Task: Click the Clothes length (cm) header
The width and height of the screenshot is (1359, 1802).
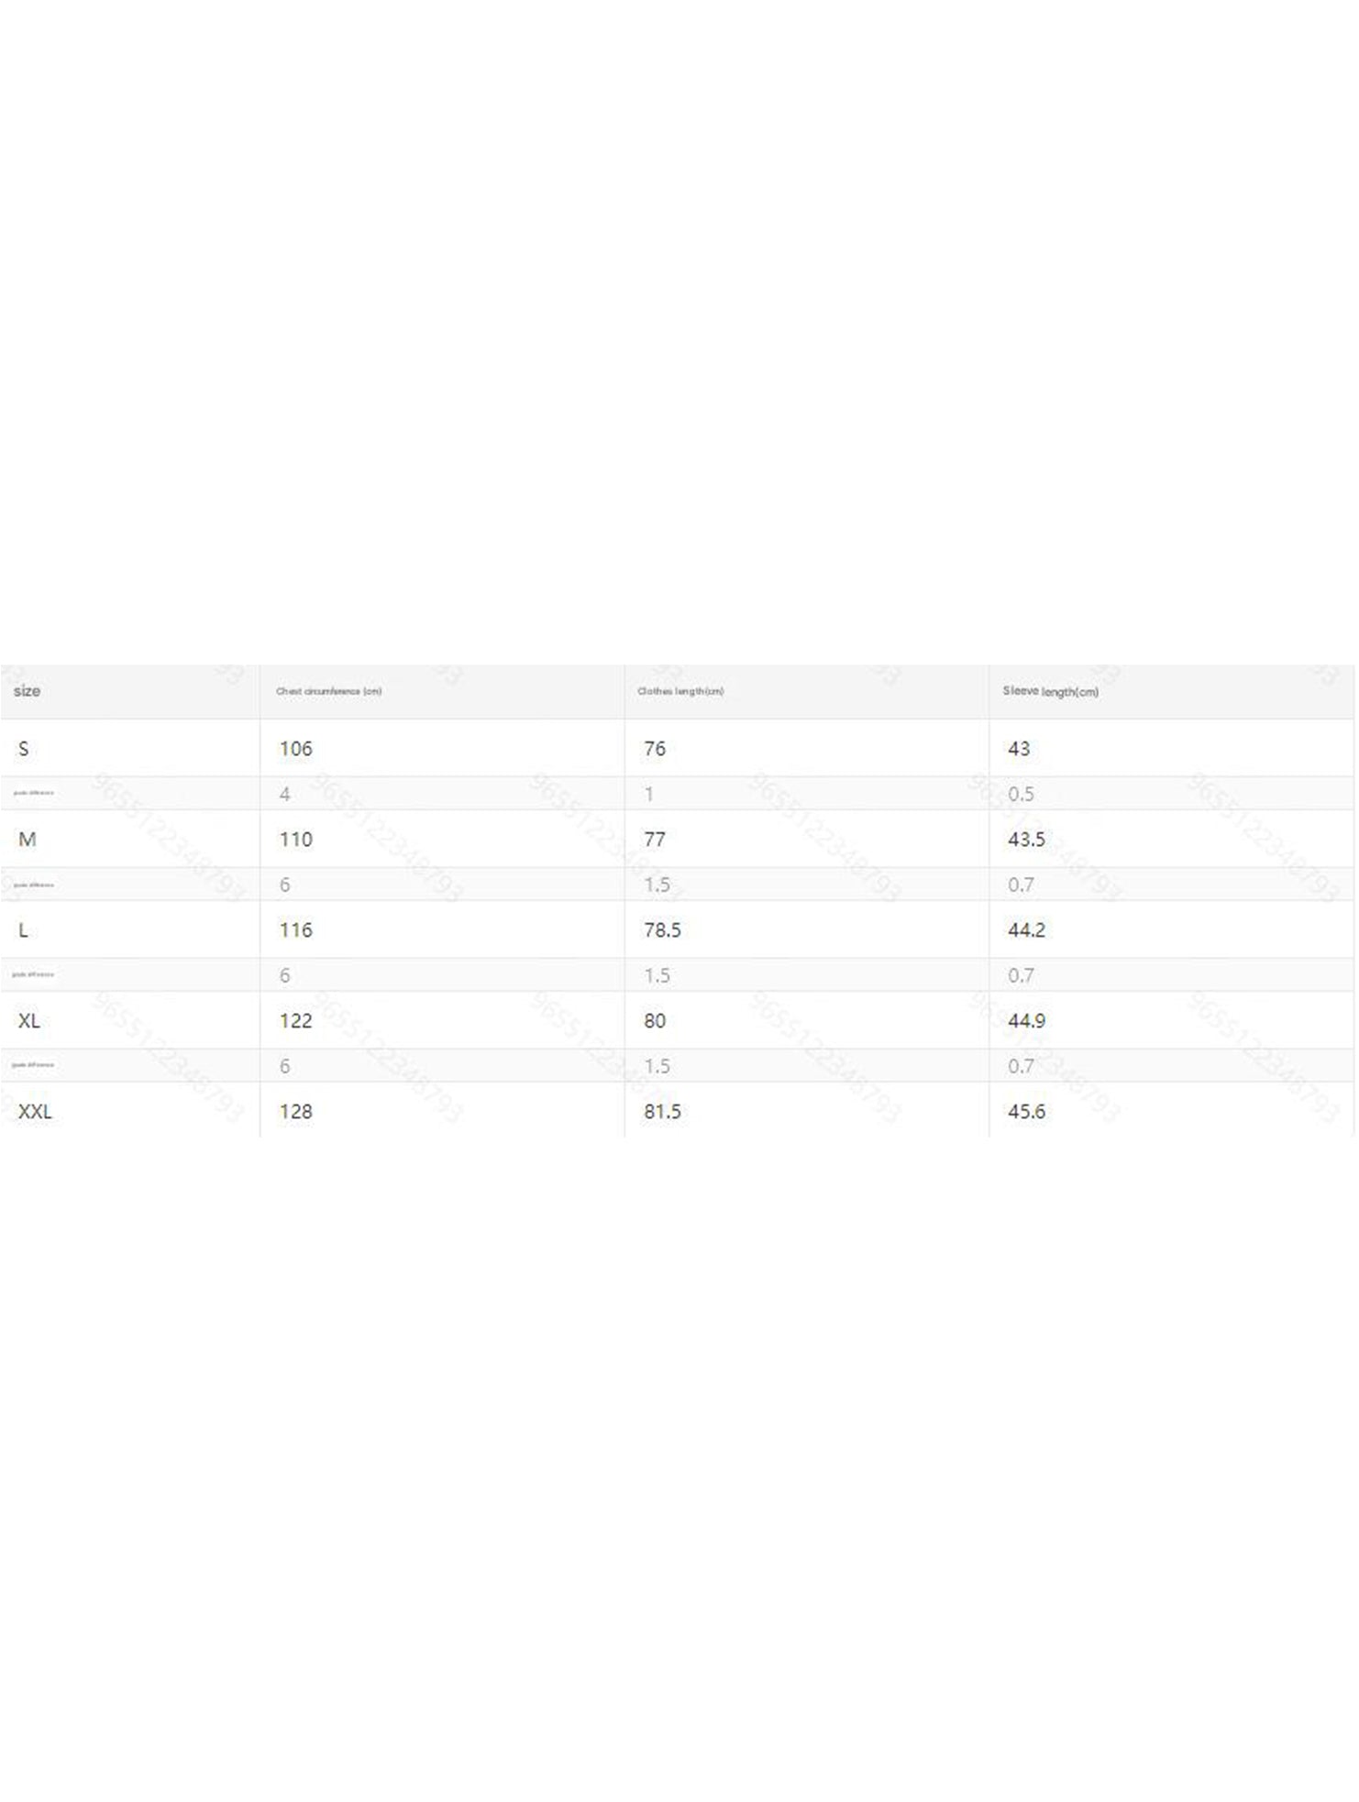Action: (680, 691)
